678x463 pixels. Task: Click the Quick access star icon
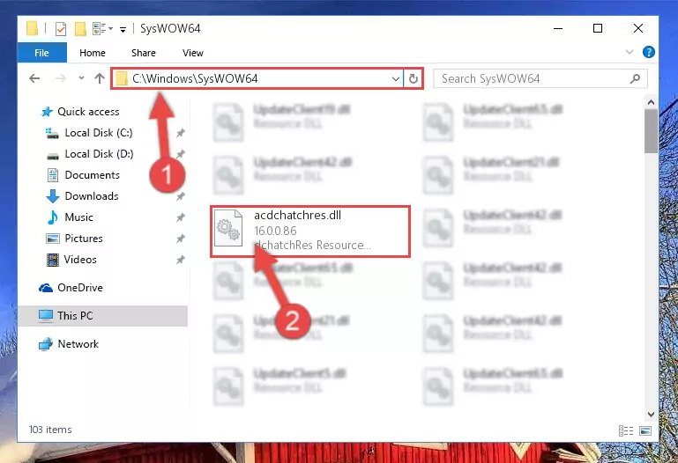coord(46,112)
